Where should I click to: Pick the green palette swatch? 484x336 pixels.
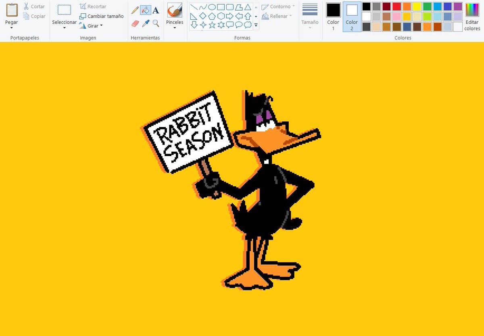(427, 6)
